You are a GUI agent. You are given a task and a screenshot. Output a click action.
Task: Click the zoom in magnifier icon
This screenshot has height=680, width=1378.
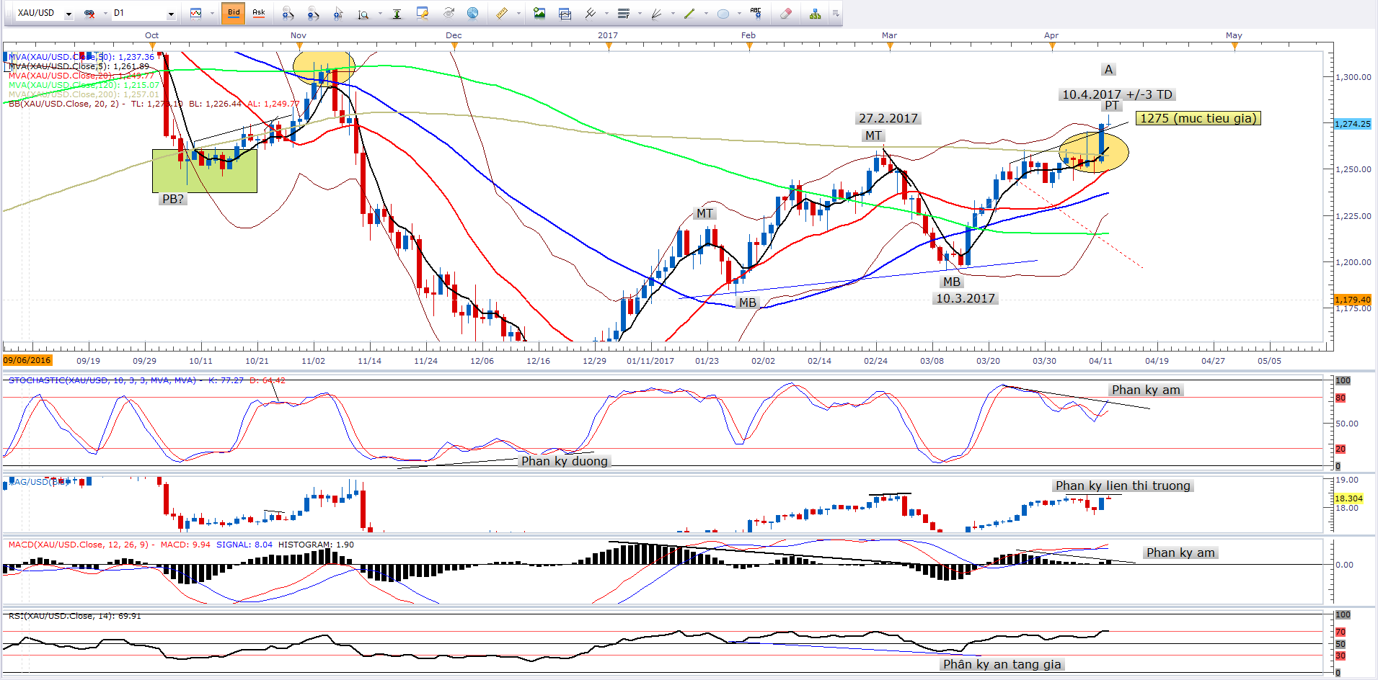coord(288,13)
